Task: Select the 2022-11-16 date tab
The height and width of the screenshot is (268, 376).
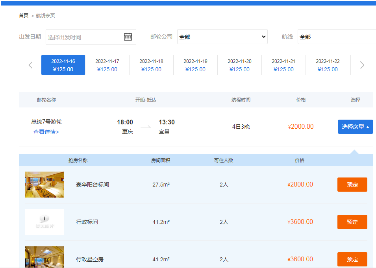Action: [x=63, y=65]
